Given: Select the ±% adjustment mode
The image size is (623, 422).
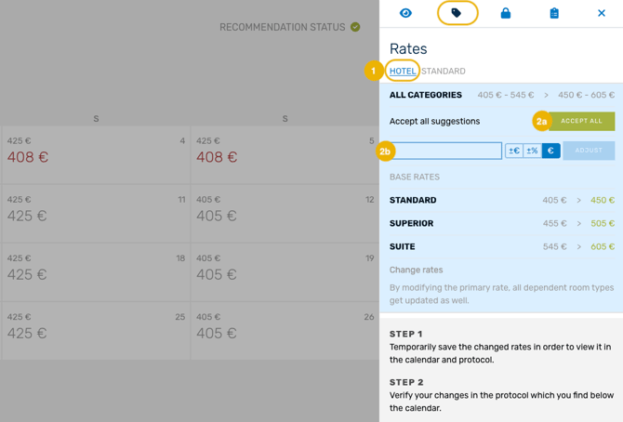Looking at the screenshot, I should click(532, 151).
